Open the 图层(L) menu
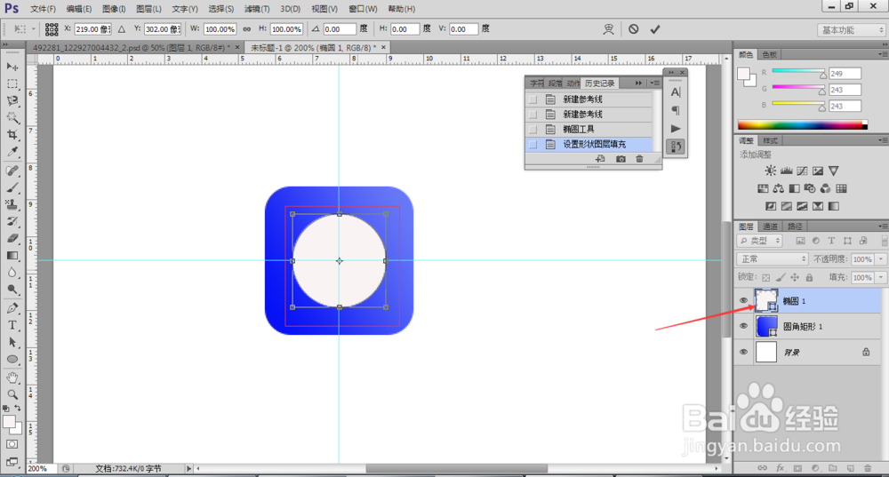This screenshot has width=889, height=477. (x=148, y=9)
